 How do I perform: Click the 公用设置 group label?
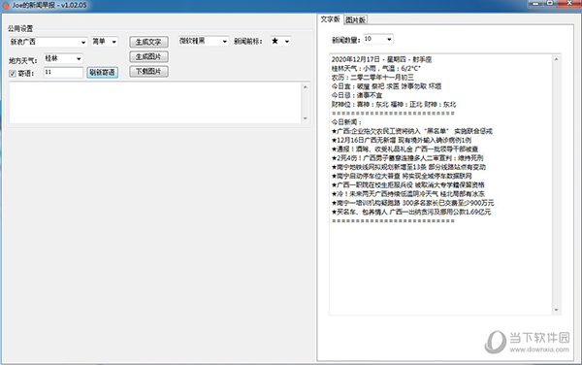click(20, 28)
